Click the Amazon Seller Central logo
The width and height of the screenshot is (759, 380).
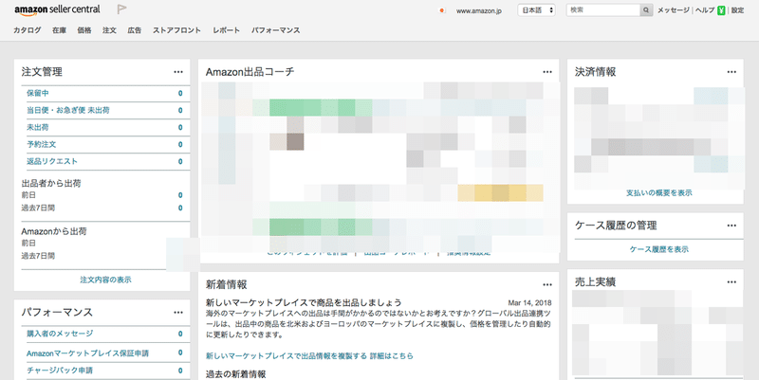coord(57,9)
